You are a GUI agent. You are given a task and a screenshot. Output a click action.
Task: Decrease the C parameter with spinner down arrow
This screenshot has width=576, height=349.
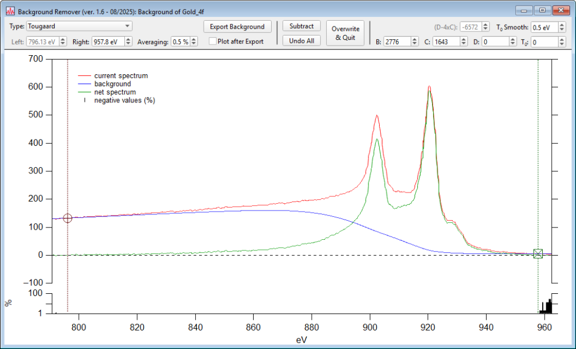click(463, 44)
